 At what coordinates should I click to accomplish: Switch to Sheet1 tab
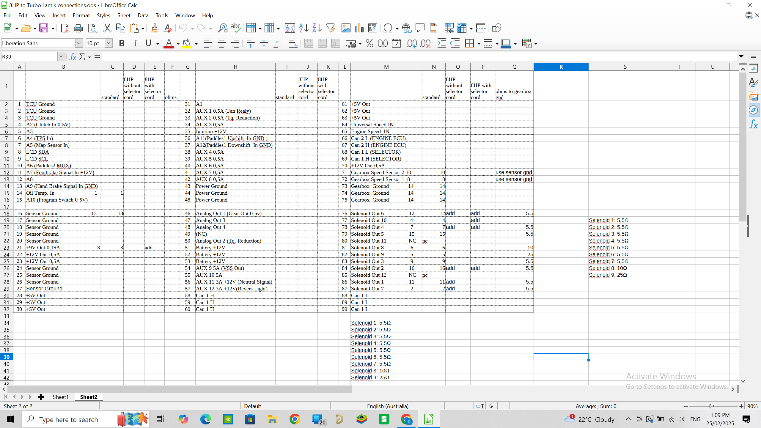tap(61, 397)
